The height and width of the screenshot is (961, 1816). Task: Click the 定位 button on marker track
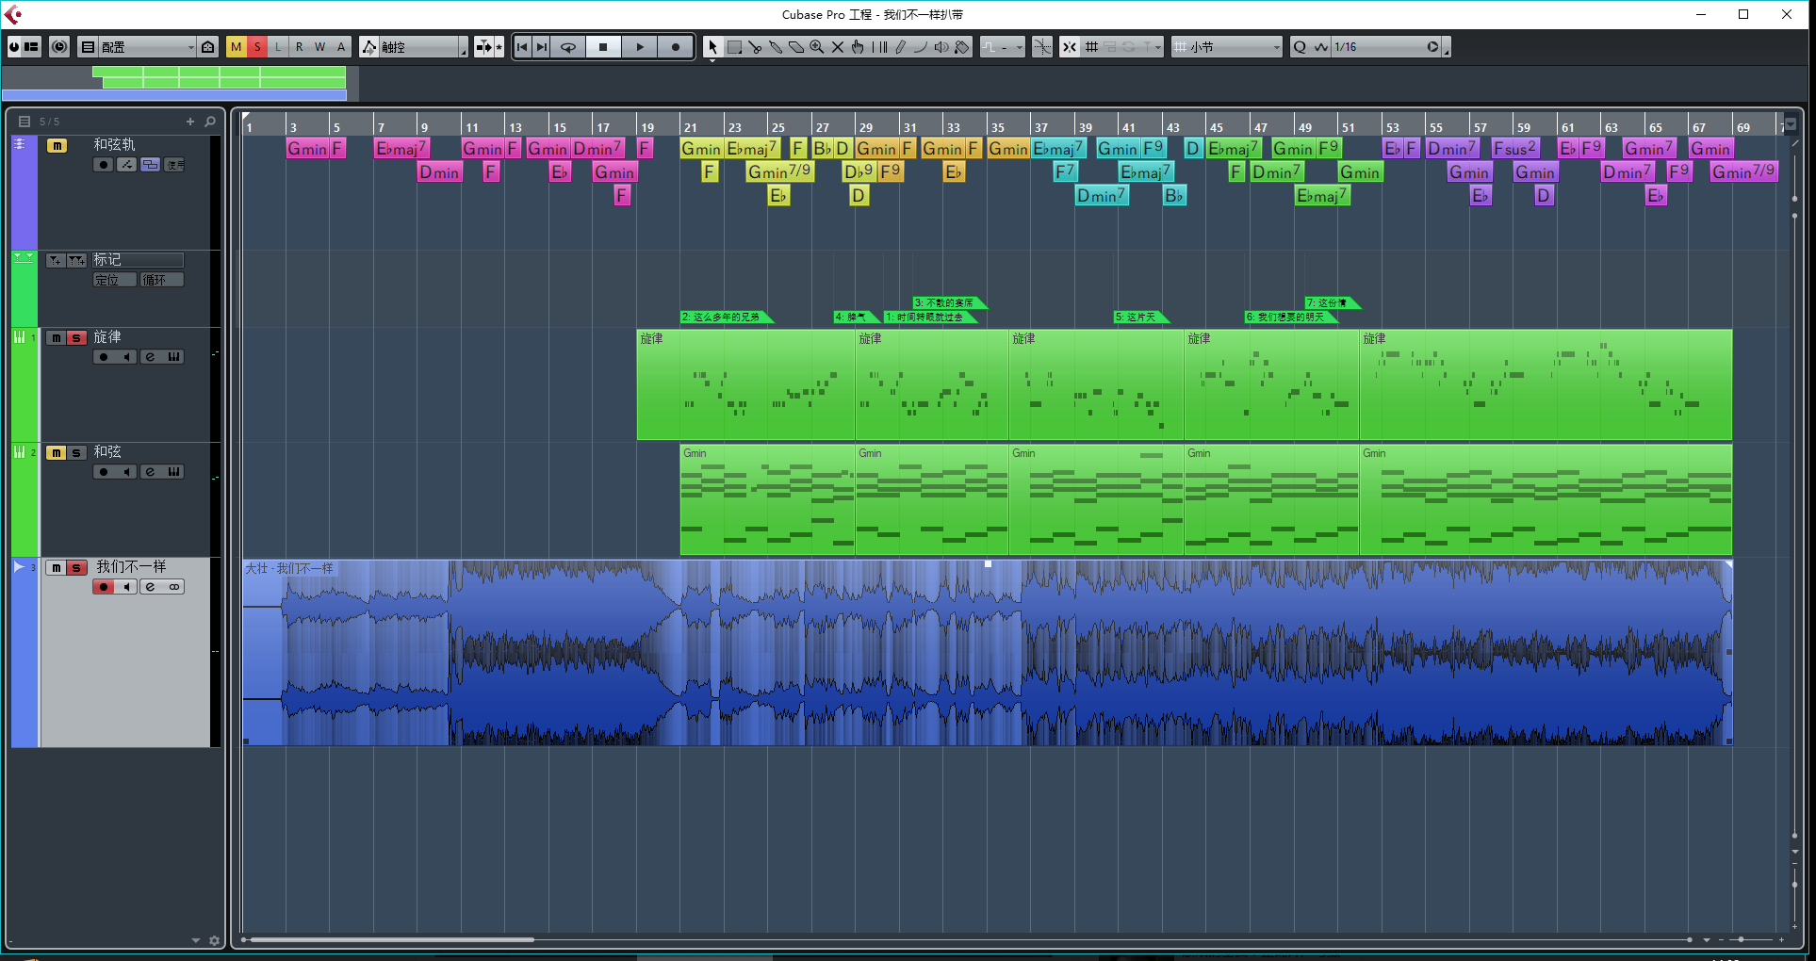[x=115, y=280]
